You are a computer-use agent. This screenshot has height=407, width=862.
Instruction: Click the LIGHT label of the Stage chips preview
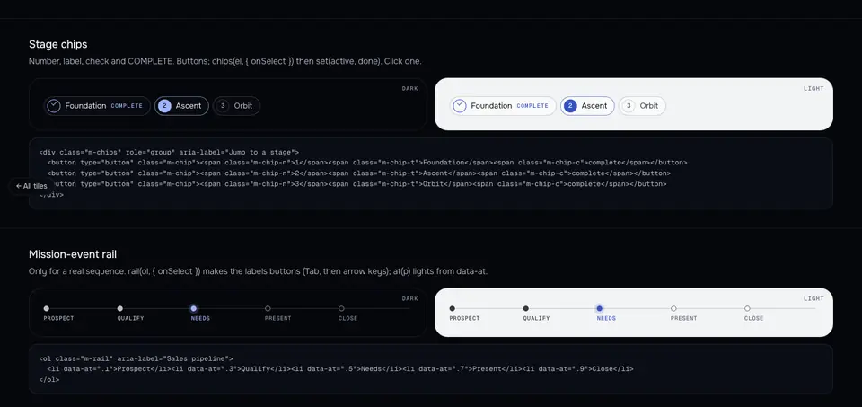pos(814,89)
